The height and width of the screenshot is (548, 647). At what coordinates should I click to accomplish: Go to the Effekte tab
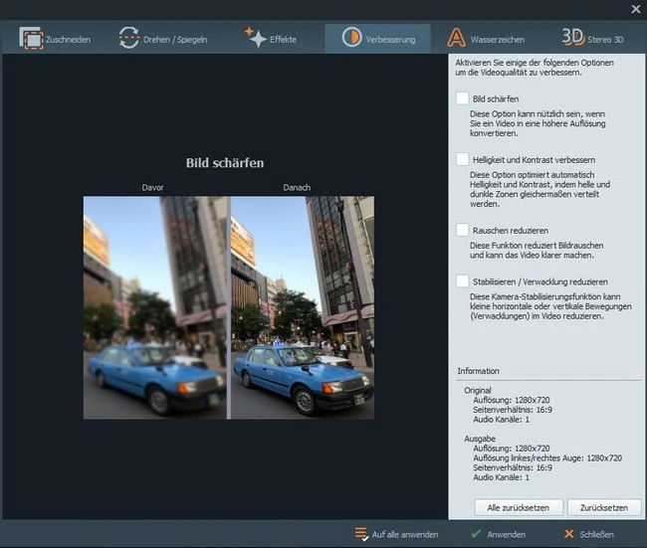pos(271,39)
